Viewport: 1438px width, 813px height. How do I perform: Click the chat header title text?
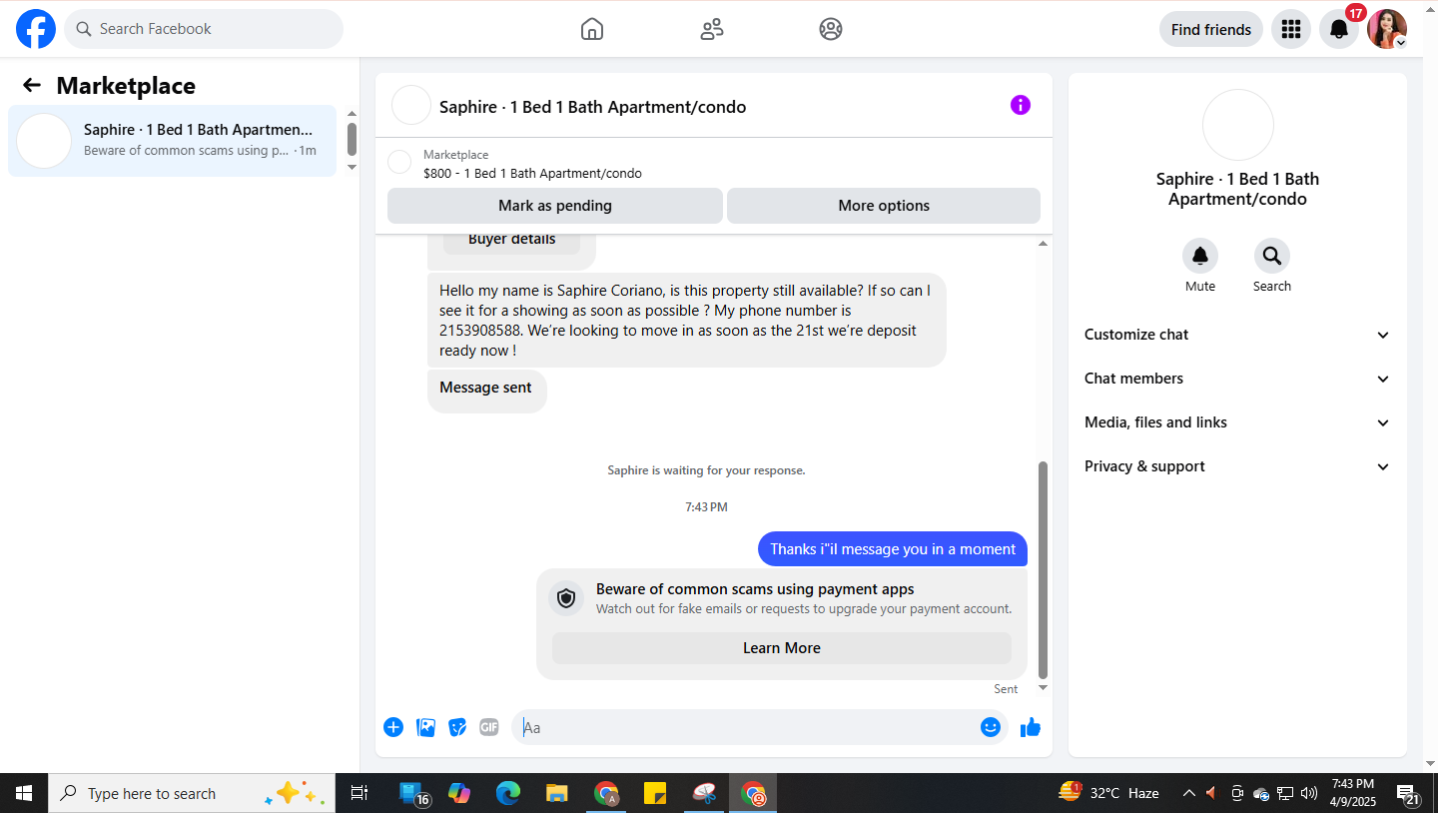pos(593,107)
